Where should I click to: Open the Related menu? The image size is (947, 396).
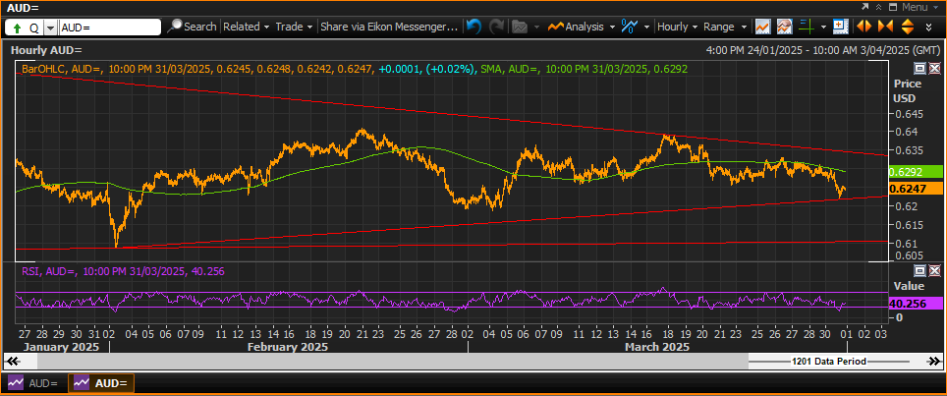tap(246, 27)
